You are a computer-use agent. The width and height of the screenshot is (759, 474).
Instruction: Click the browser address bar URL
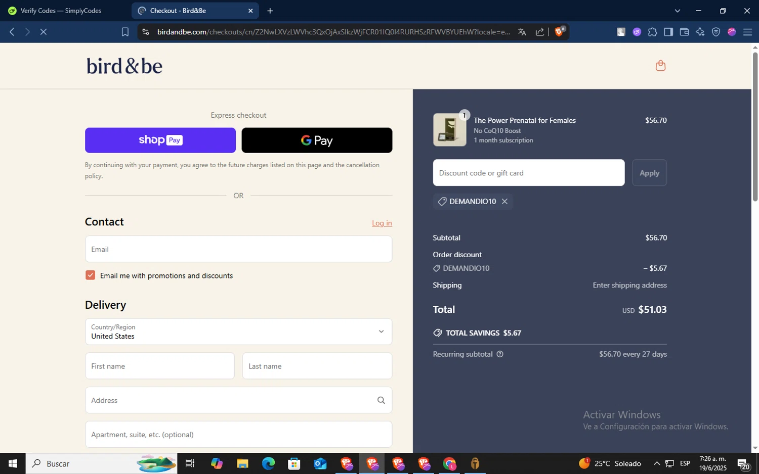coord(333,32)
